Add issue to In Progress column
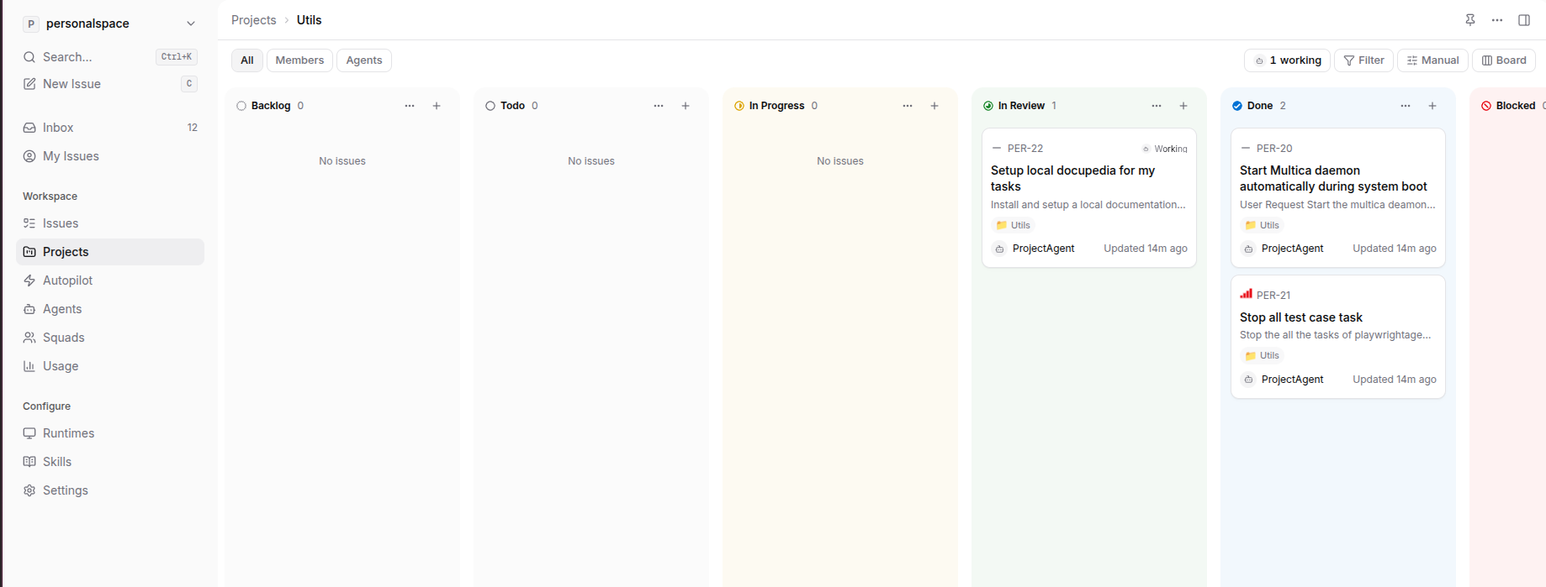Viewport: 1546px width, 587px height. 934,106
